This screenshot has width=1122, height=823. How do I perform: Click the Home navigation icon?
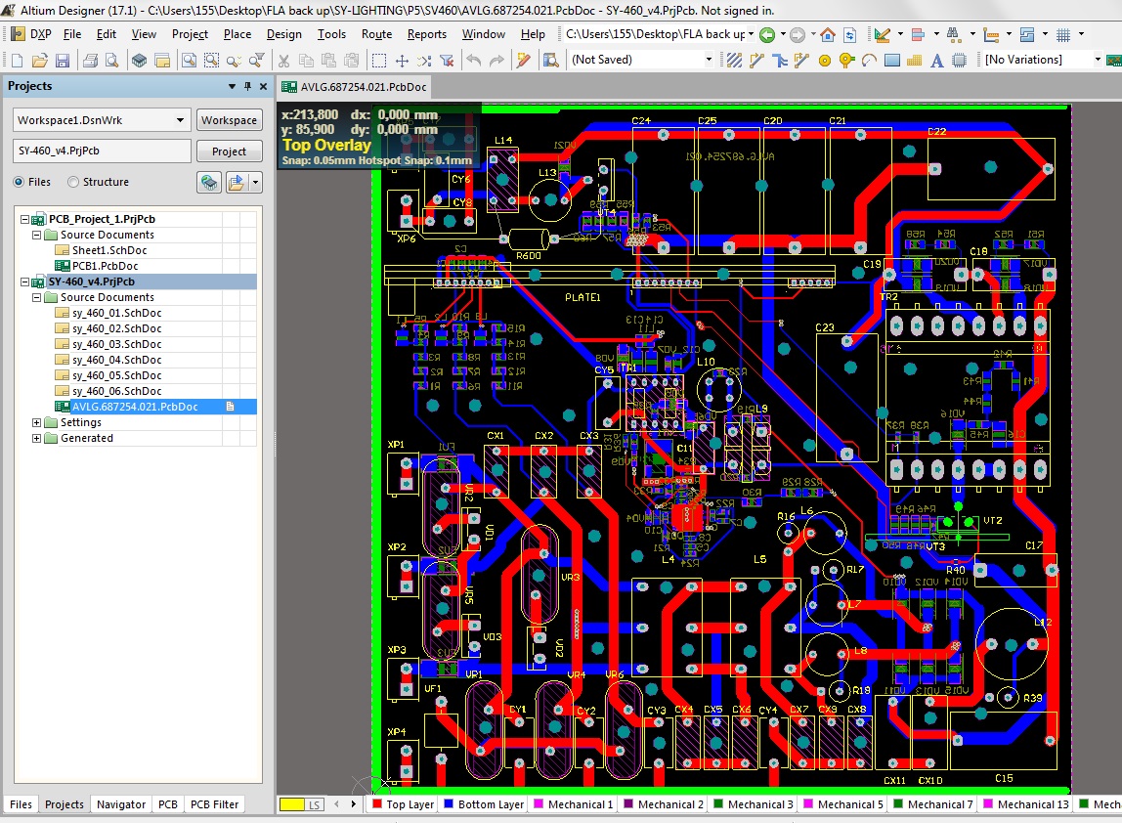827,34
